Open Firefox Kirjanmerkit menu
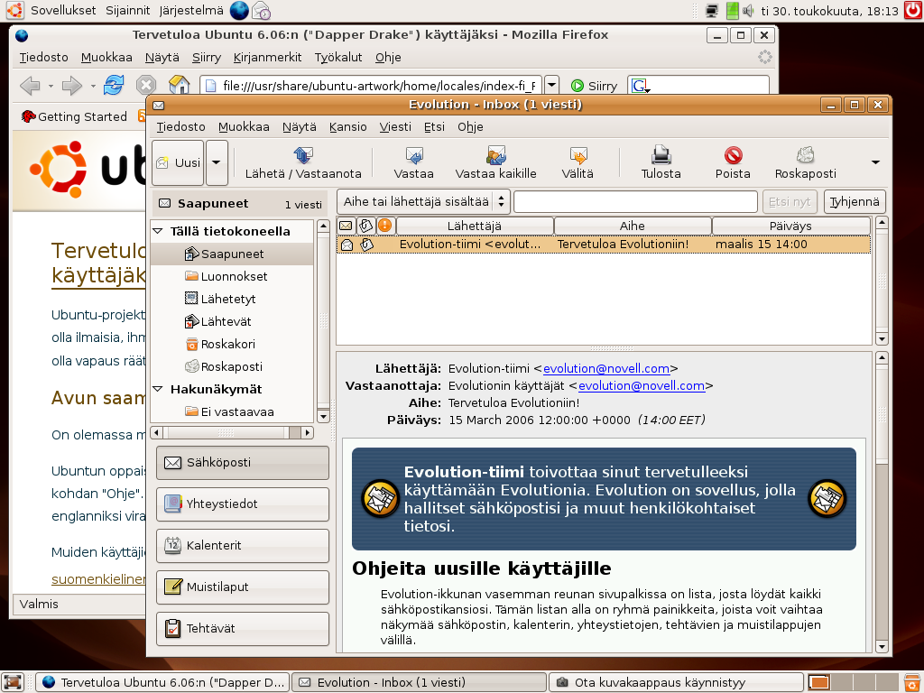Screen dimensions: 924x693 coord(267,57)
